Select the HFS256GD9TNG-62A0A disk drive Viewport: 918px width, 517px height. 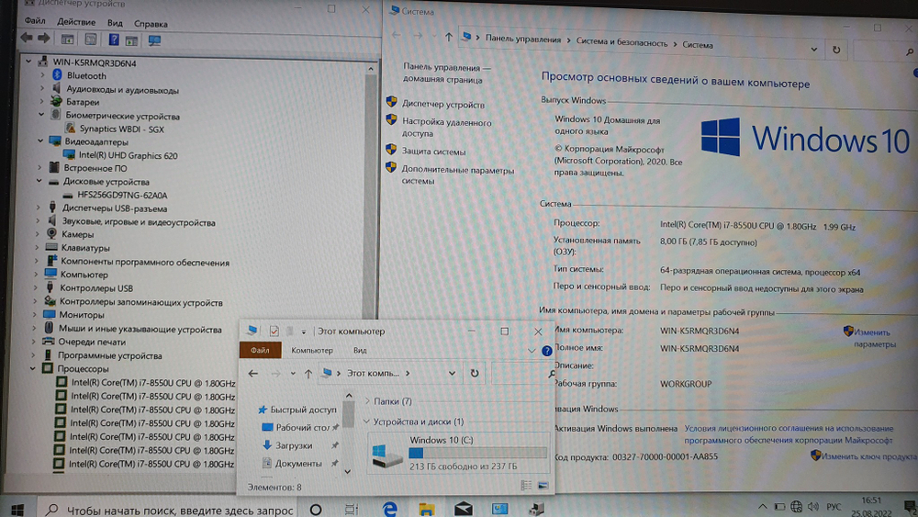coord(122,195)
